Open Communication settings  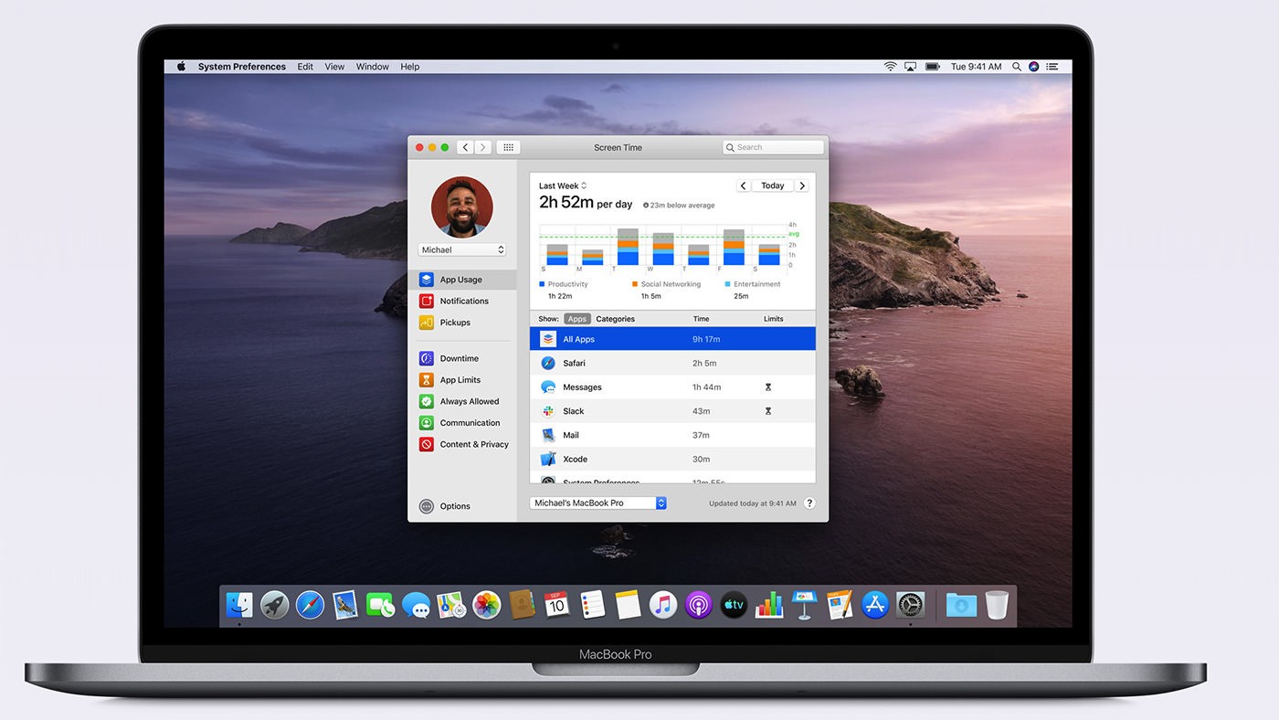469,423
